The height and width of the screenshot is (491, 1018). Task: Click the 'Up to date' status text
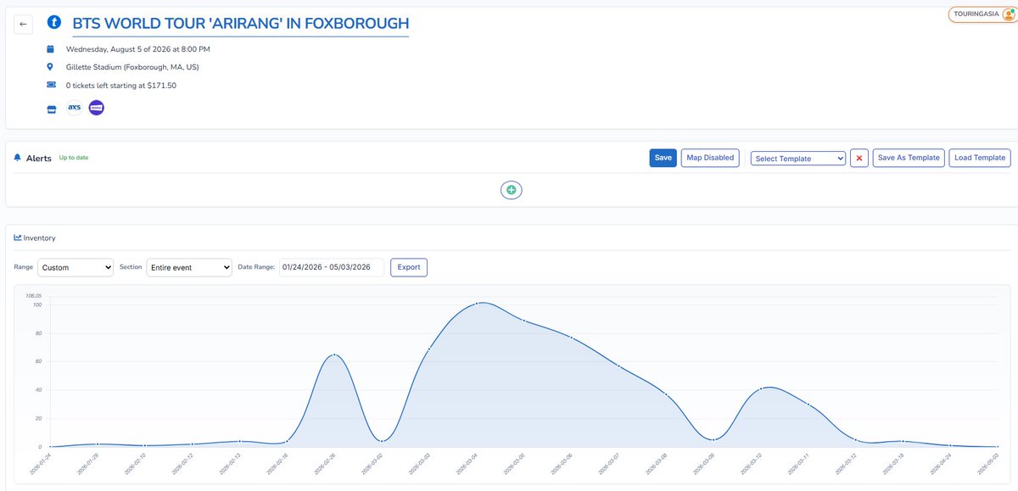(x=74, y=158)
